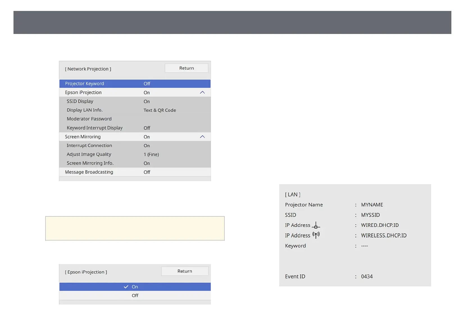The height and width of the screenshot is (334, 473).
Task: Click the Event ID value 0434
Action: tap(367, 276)
